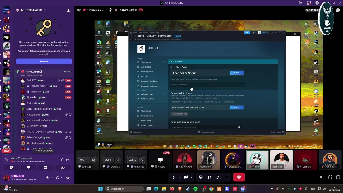Open camera options arrow in call bar
Screen dimensions: 343x193
tap(191, 177)
